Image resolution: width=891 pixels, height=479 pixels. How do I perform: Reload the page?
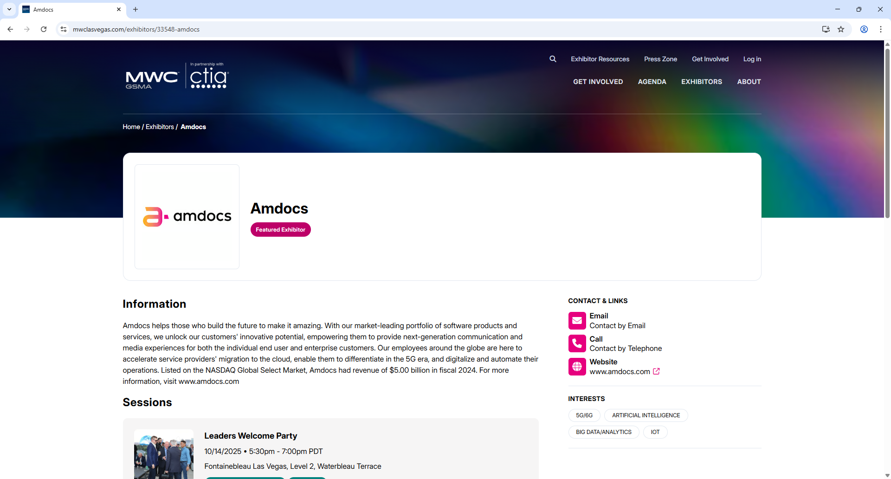coord(43,29)
